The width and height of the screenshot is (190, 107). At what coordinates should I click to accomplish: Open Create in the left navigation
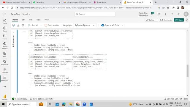pos(5,29)
